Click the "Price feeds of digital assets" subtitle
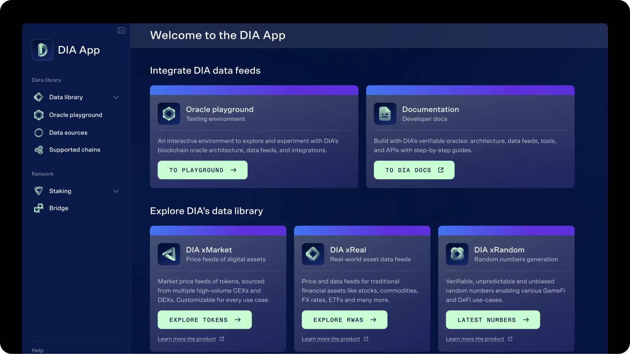Screen dimensions: 630x354 coord(226,259)
